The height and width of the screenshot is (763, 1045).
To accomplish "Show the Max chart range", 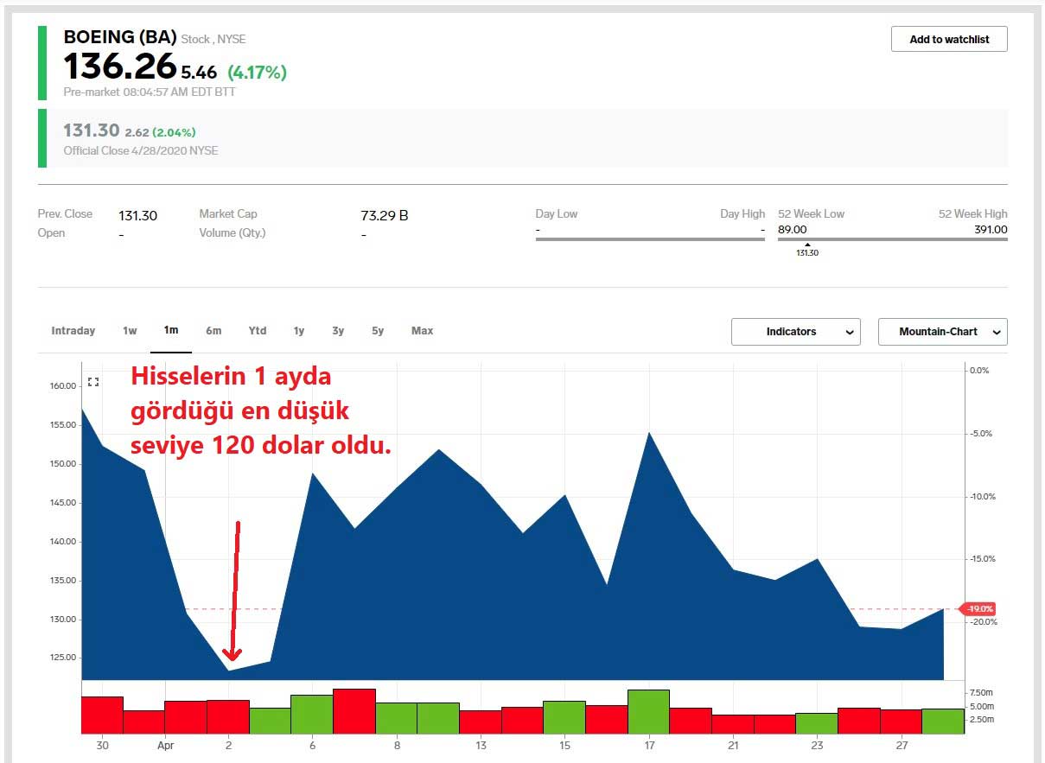I will [423, 331].
